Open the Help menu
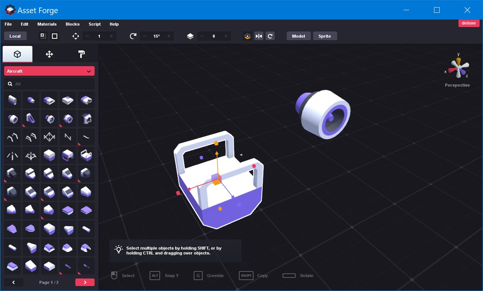Viewport: 483px width, 291px height. [x=114, y=24]
